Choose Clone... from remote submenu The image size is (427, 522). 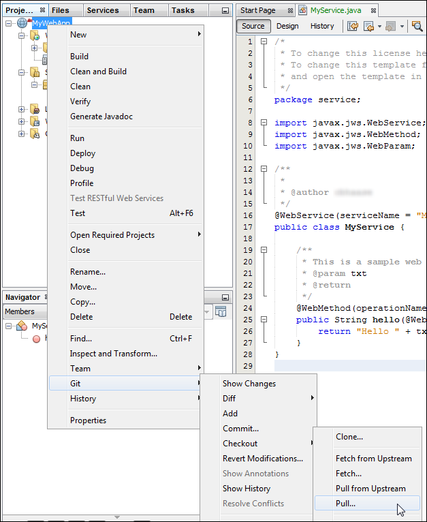click(x=368, y=436)
